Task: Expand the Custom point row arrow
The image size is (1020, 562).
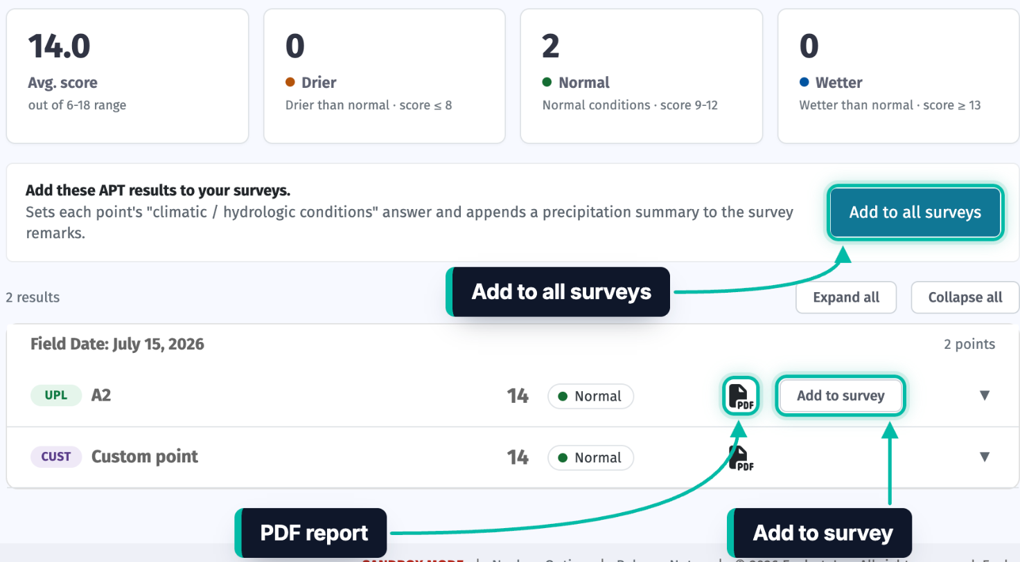Action: pyautogui.click(x=984, y=457)
